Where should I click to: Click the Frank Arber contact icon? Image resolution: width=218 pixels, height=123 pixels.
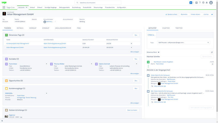tap(6, 64)
